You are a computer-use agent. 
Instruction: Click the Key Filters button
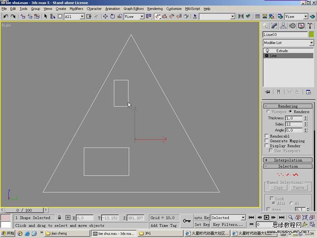click(228, 224)
